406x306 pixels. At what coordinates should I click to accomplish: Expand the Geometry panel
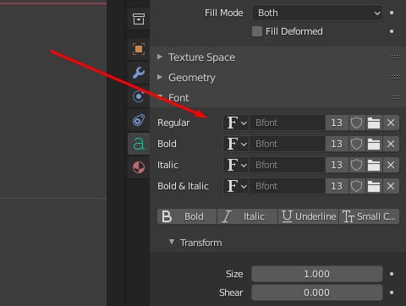[160, 77]
